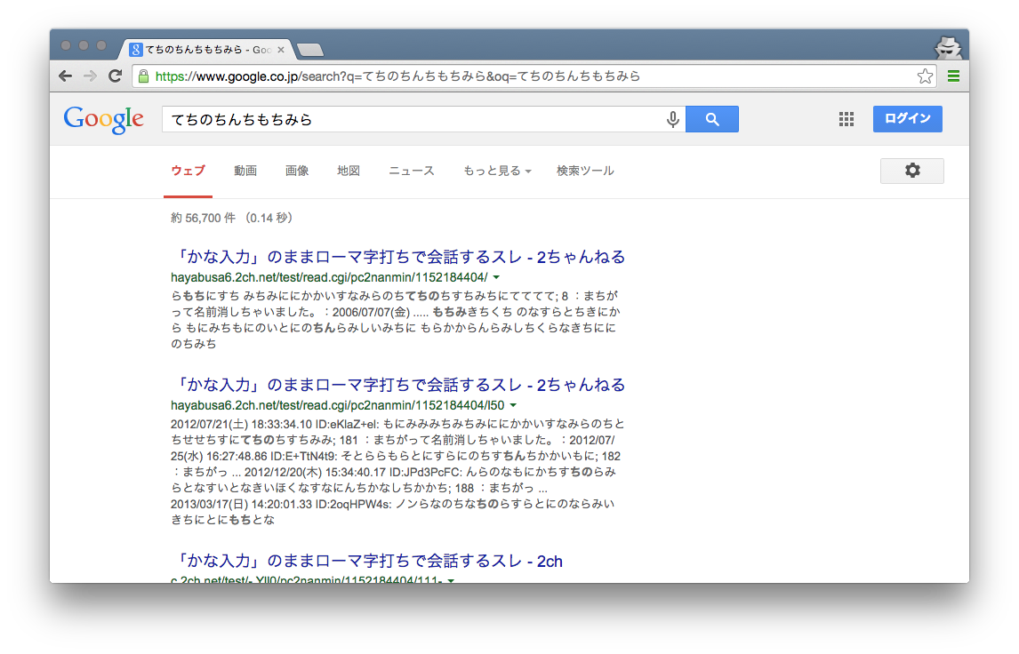1019x654 pixels.
Task: Switch to the 動画 tab
Action: [245, 171]
